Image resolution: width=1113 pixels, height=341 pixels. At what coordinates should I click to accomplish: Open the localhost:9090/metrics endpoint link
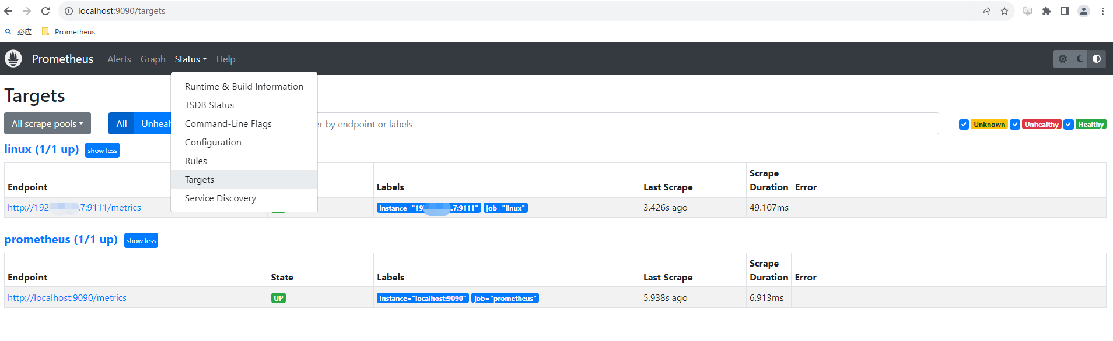tap(67, 298)
